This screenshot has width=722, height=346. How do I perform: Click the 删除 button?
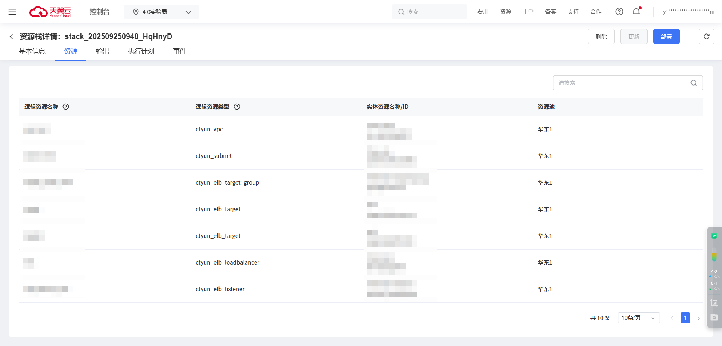click(601, 36)
